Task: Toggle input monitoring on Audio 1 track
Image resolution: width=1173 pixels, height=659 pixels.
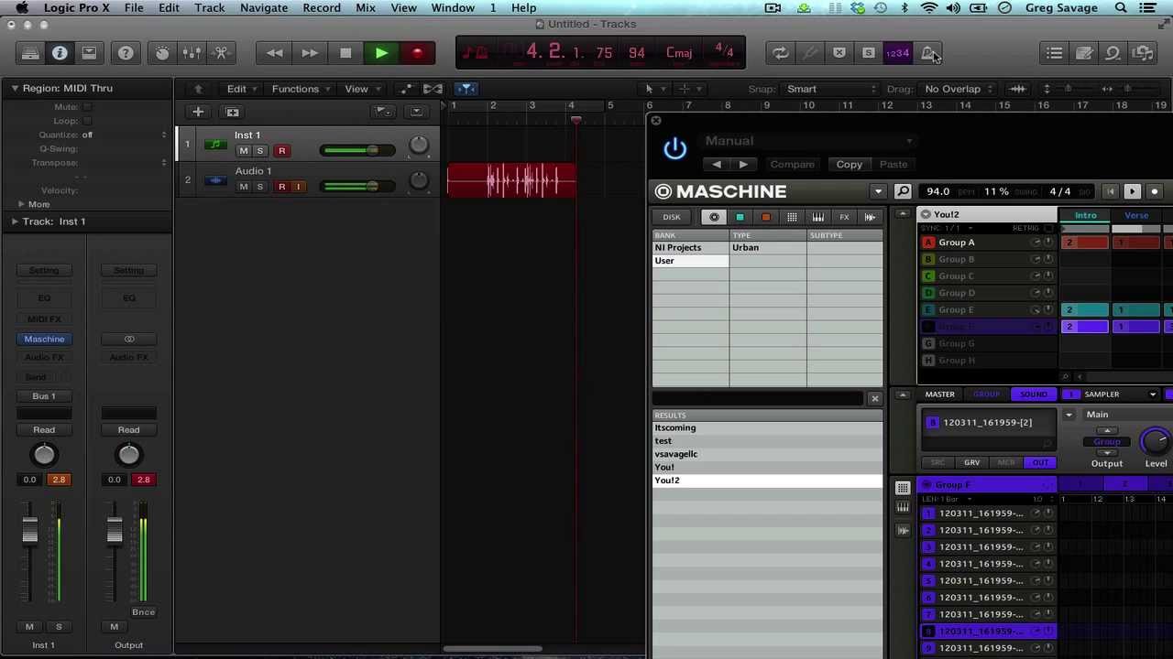Action: [x=298, y=187]
